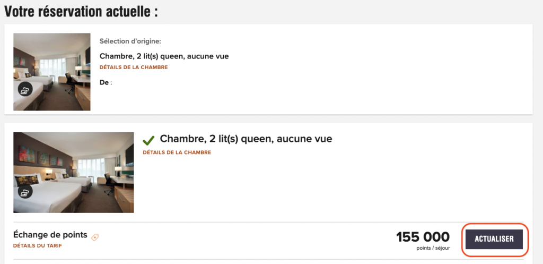
Task: Click the green checkmark next to room title
Action: [149, 140]
